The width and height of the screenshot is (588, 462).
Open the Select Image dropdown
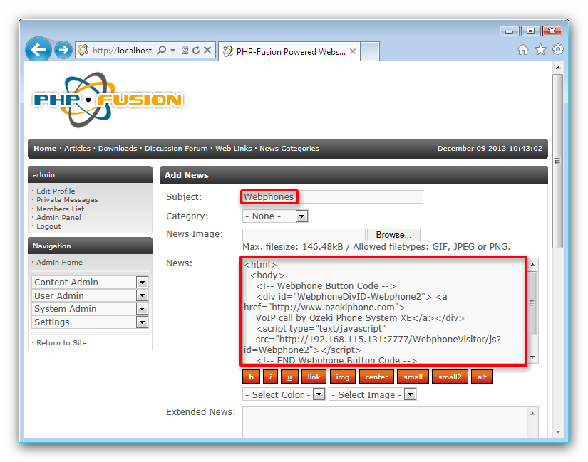(x=410, y=394)
